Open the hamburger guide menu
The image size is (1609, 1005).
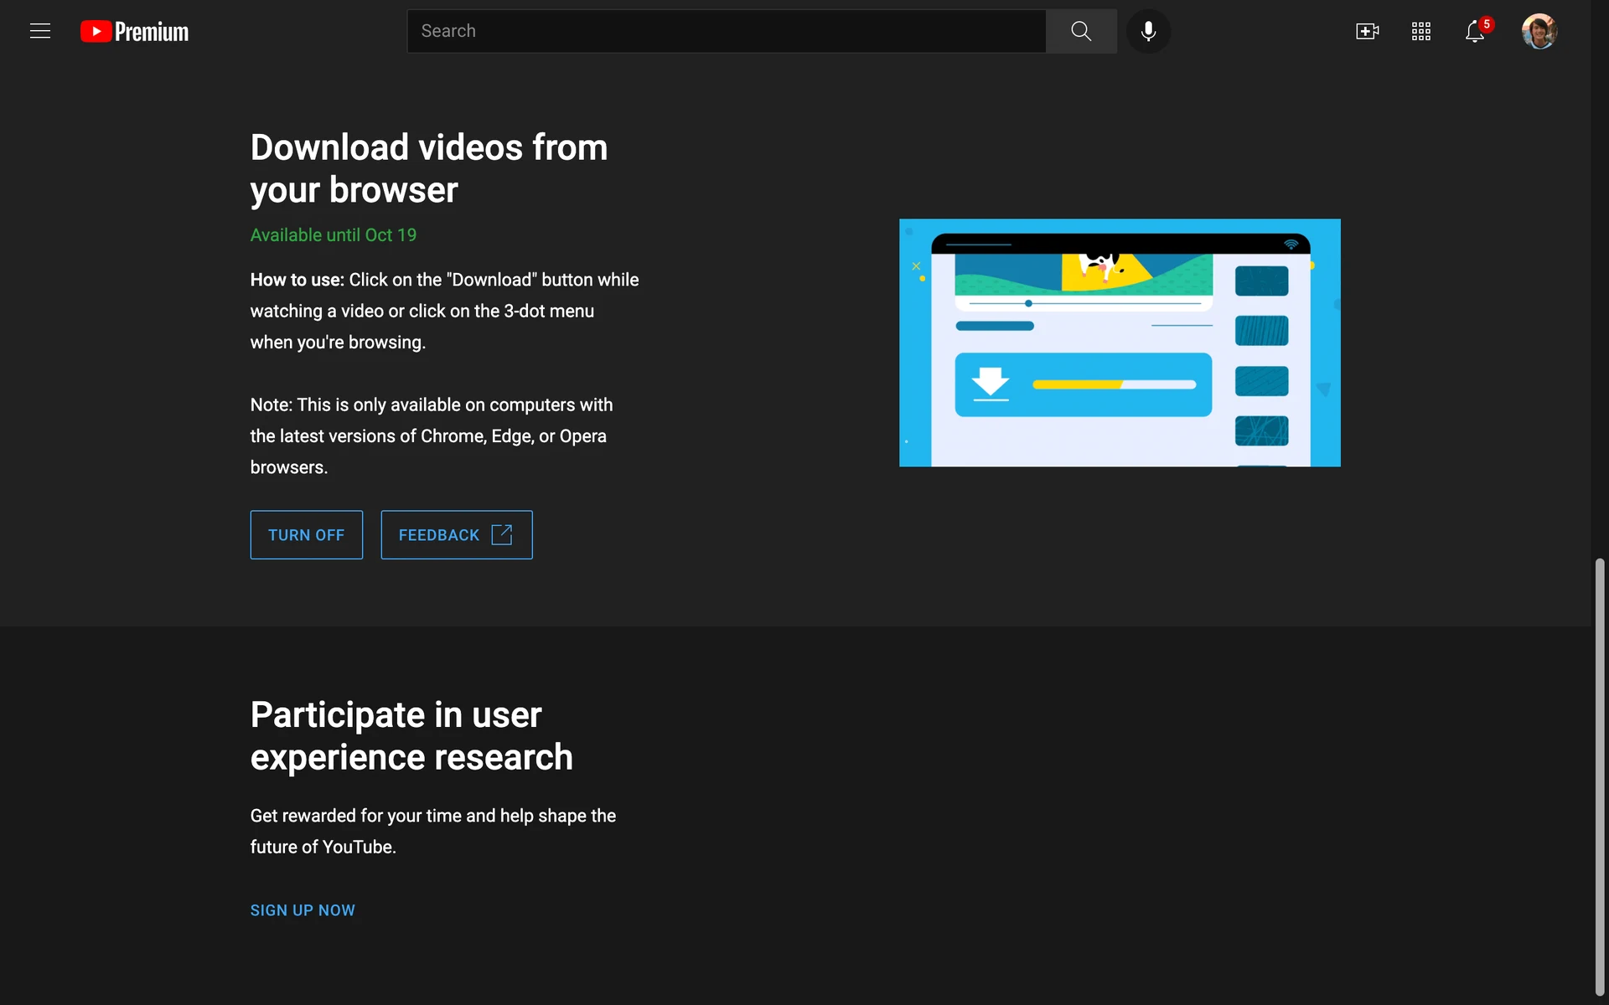pos(40,31)
